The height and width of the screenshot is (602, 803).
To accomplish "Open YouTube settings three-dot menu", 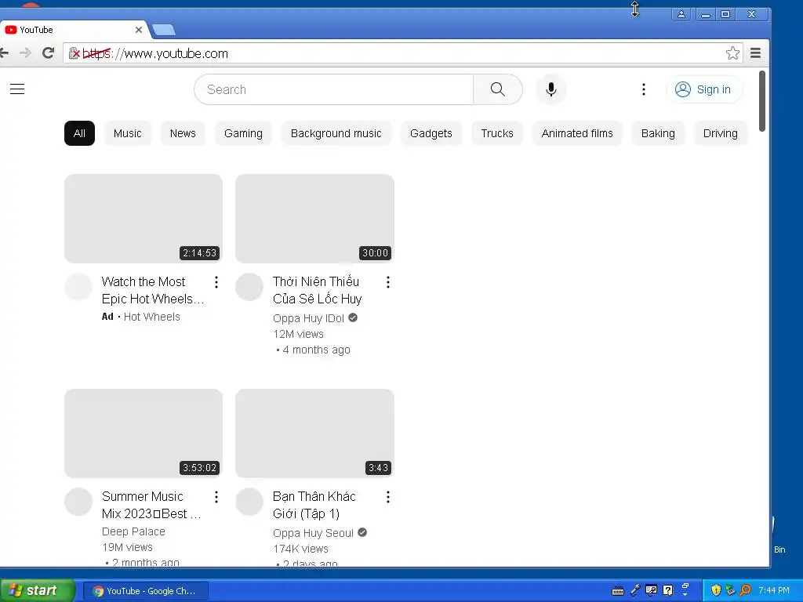I will point(644,89).
